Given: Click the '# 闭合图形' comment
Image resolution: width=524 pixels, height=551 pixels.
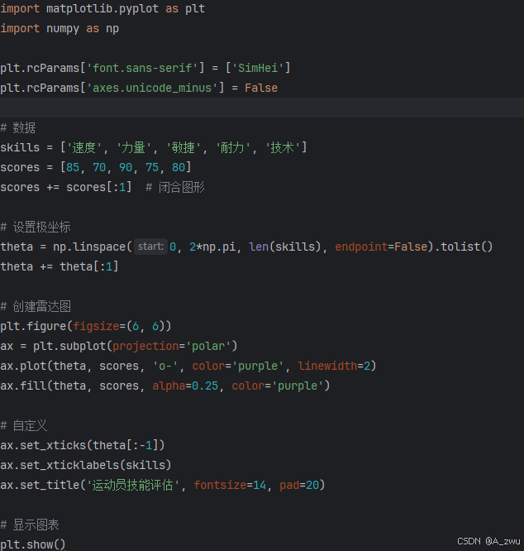Looking at the screenshot, I should tap(174, 187).
